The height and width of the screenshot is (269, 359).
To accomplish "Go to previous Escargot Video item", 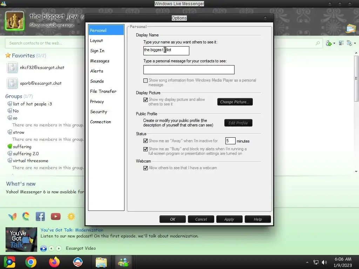I will 51,248.
